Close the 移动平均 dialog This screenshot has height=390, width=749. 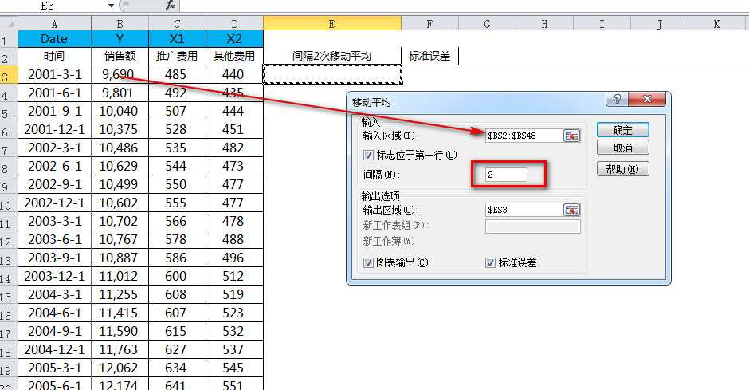click(x=647, y=99)
